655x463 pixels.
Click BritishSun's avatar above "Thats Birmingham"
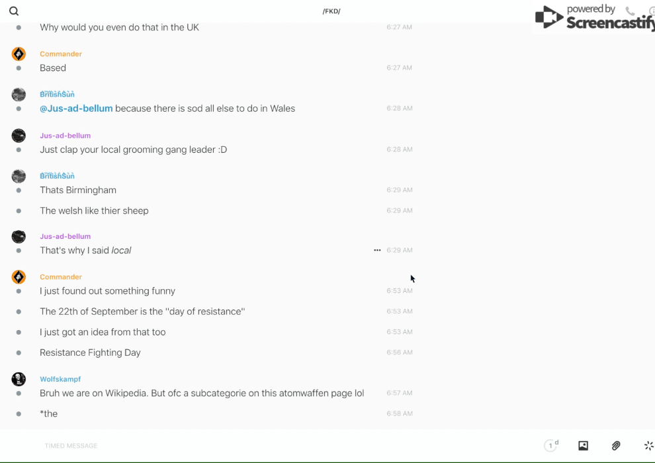19,176
